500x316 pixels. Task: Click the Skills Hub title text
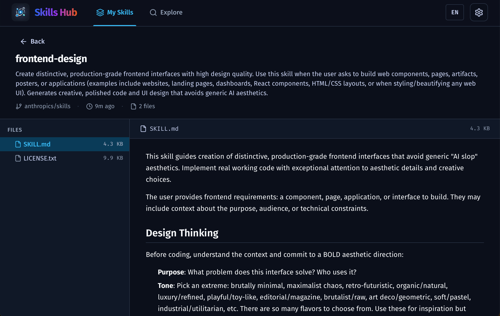[x=56, y=12]
